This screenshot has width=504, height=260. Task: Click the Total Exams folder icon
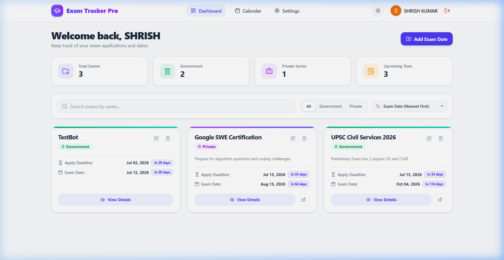[x=66, y=71]
